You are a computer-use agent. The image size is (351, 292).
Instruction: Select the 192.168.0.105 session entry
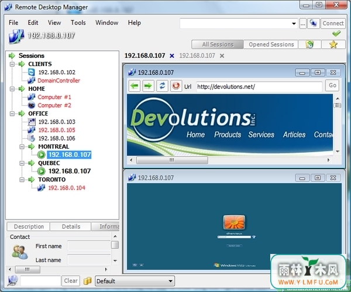click(57, 130)
